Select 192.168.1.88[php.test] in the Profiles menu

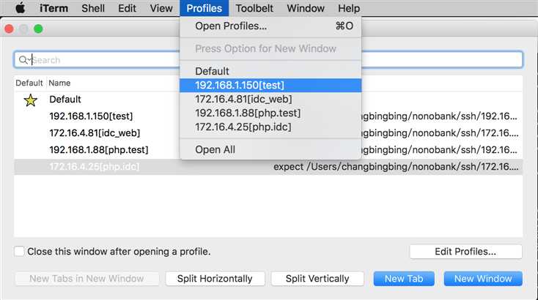[x=270, y=113]
